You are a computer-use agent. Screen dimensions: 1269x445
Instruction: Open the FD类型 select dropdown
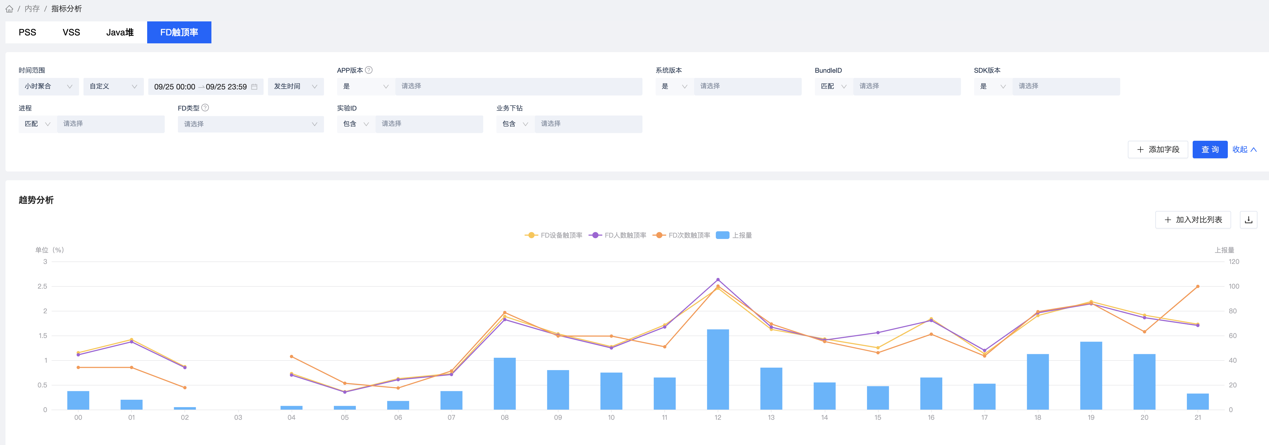[x=251, y=124]
